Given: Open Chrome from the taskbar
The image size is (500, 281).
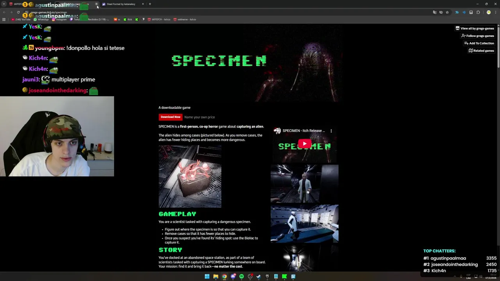Looking at the screenshot, I should click(x=224, y=276).
